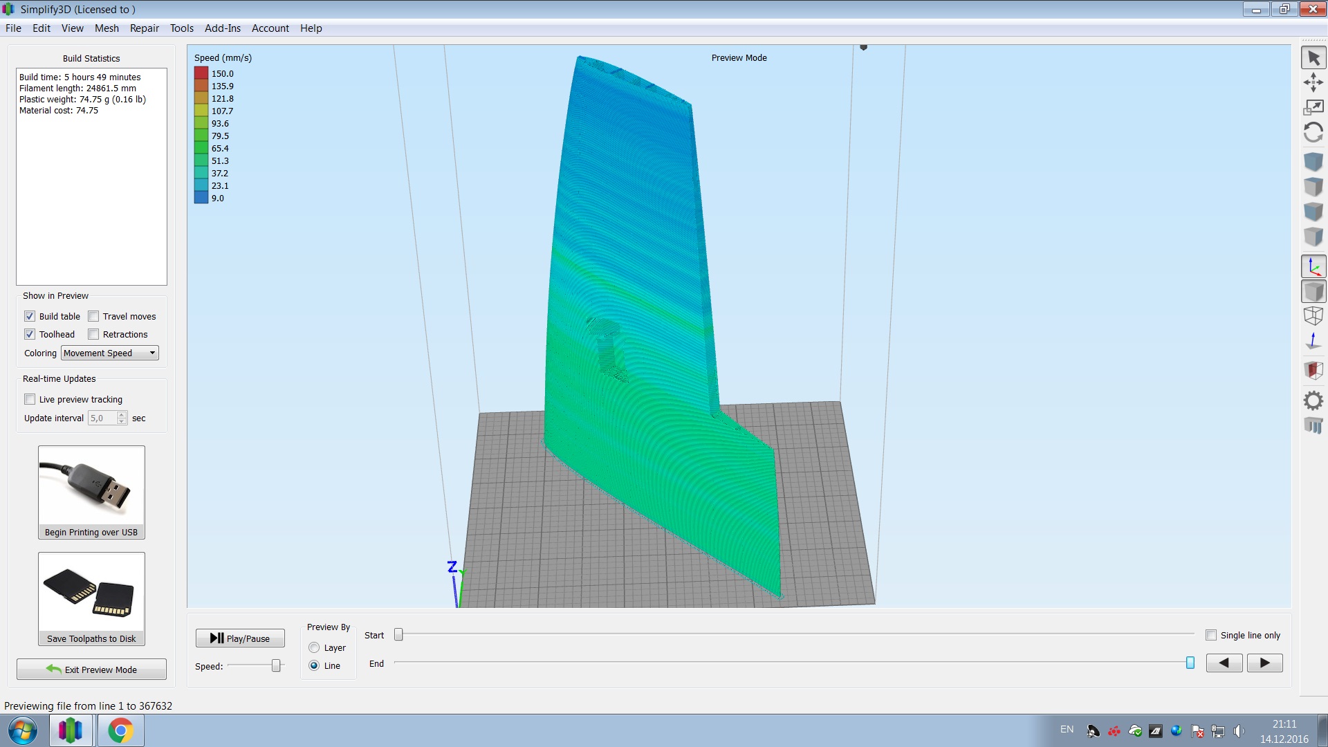
Task: Open the Add-Ins menu
Action: 222,28
